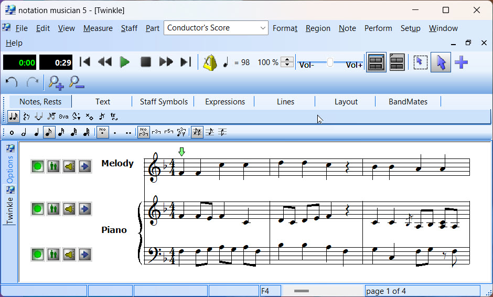The height and width of the screenshot is (297, 493).
Task: Click the quarter-note tempo symbol
Action: click(x=226, y=62)
